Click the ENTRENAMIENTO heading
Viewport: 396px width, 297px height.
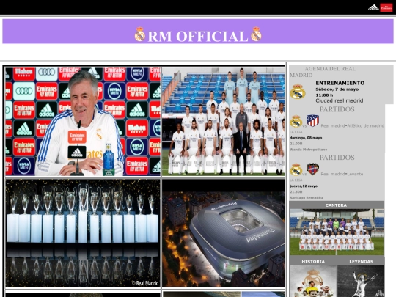[340, 83]
